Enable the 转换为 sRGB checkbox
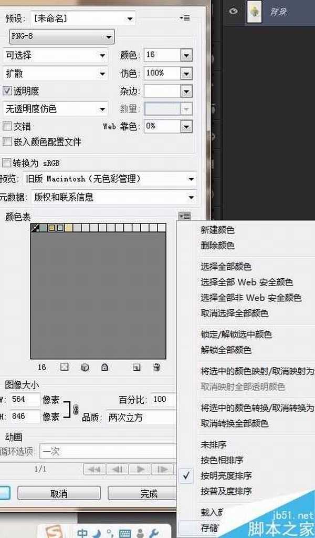 (x=7, y=163)
